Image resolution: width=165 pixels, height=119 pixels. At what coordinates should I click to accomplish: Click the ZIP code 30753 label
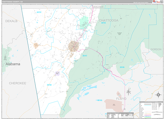point(103,23)
